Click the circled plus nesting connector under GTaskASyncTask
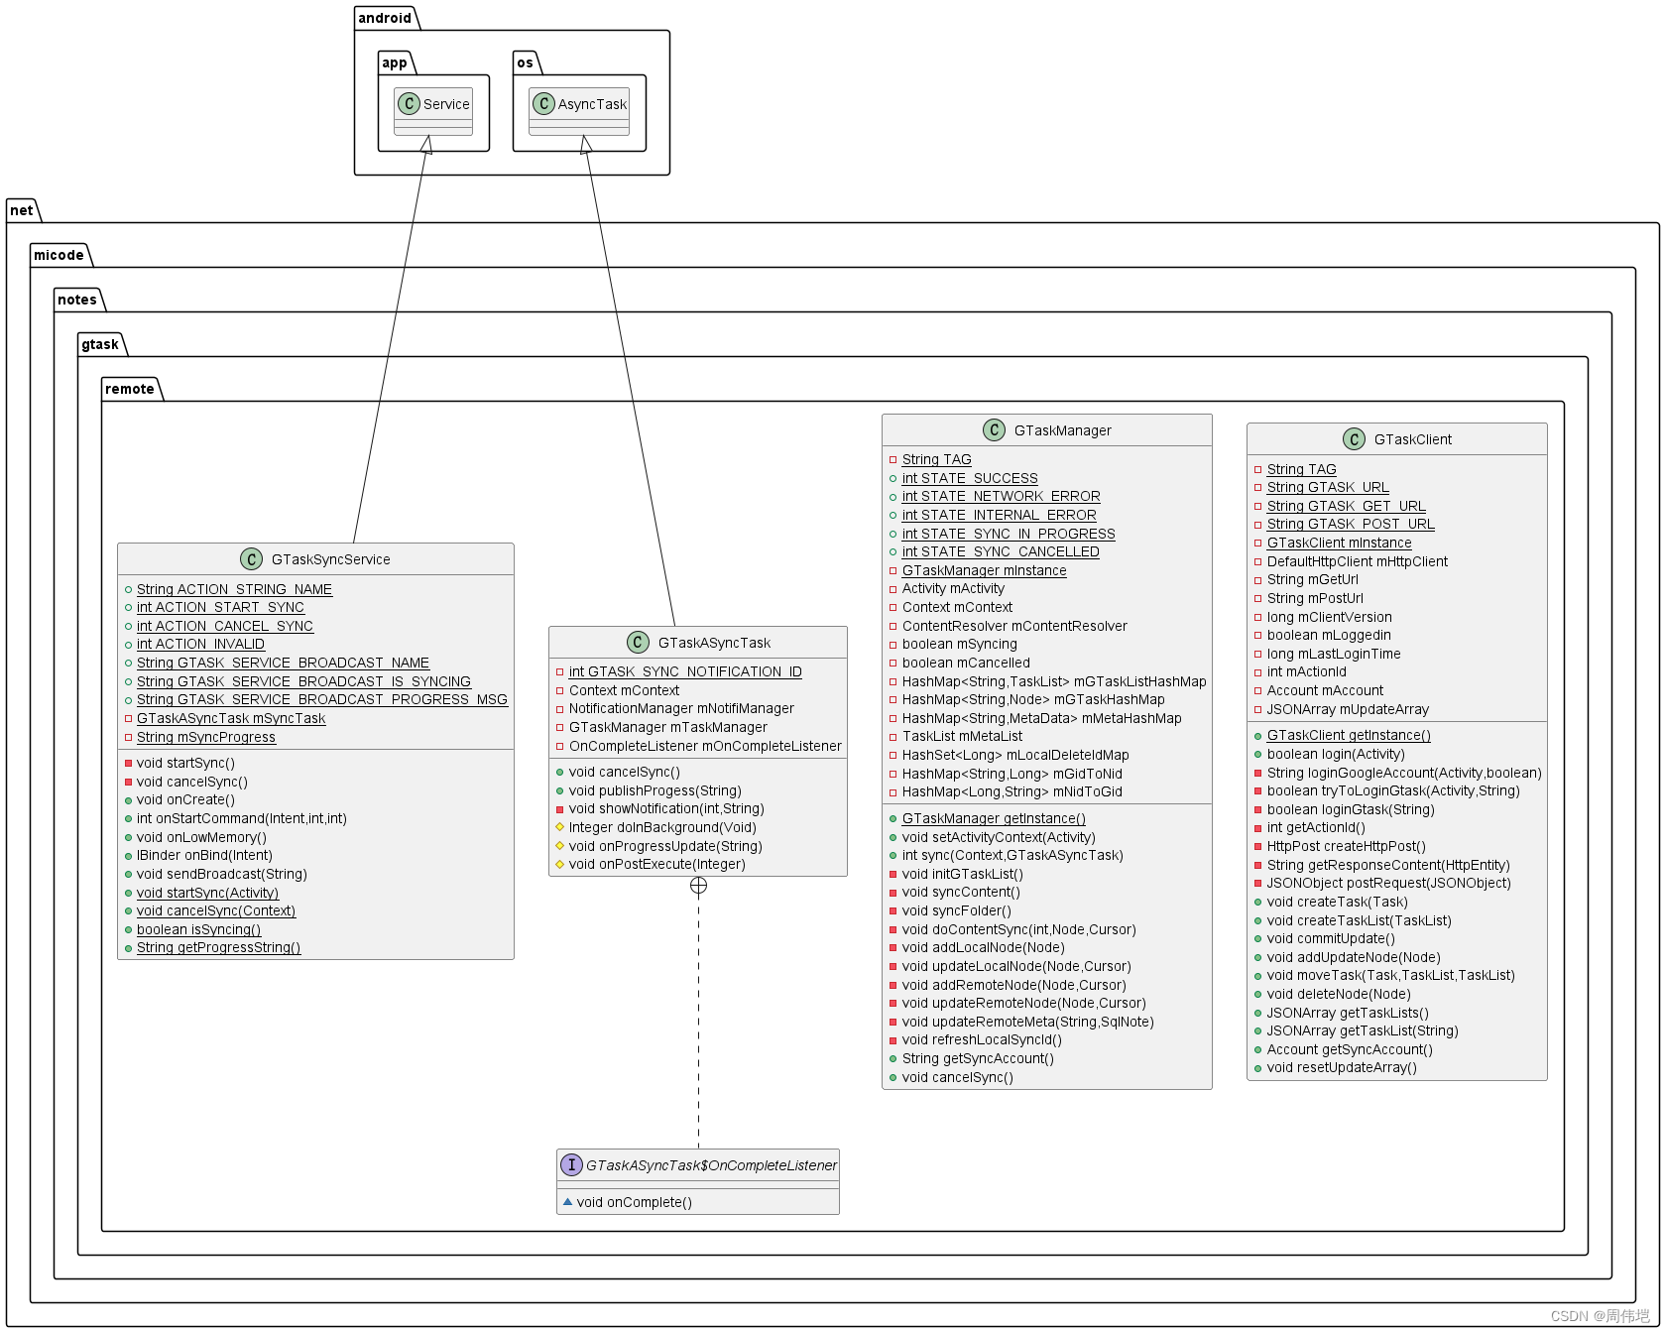 698,885
